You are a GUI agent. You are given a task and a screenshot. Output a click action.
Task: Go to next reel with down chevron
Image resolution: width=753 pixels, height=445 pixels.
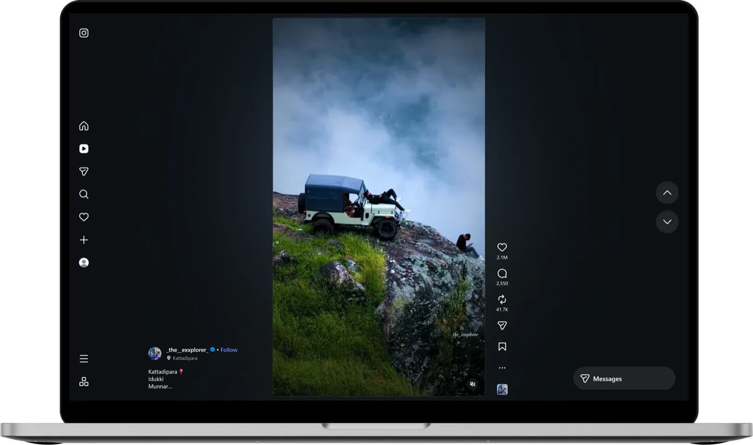click(x=667, y=222)
